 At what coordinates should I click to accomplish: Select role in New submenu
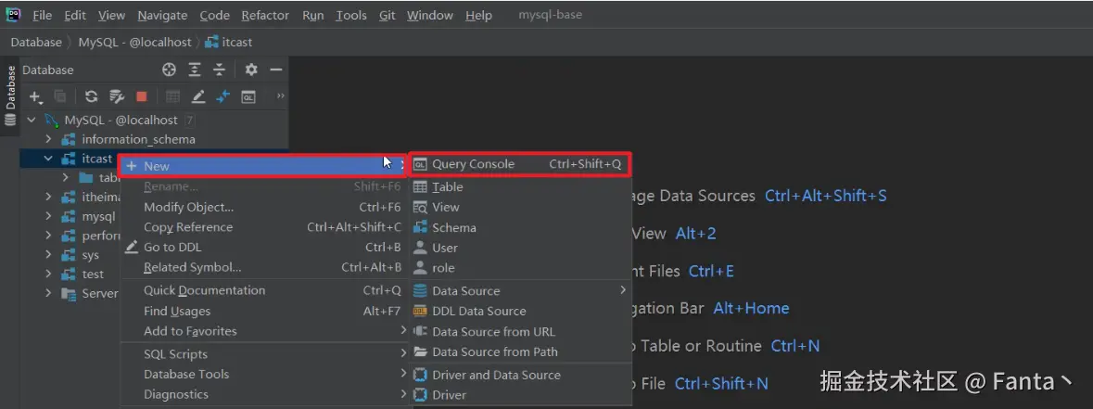click(521, 268)
